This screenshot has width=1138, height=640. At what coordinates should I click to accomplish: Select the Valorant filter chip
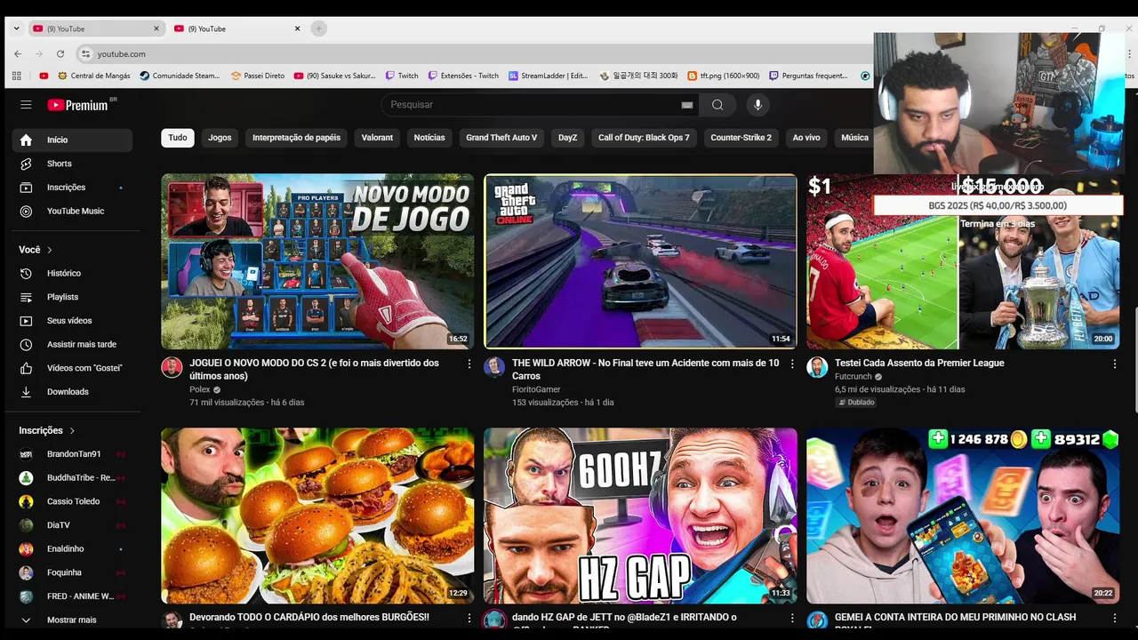click(377, 138)
